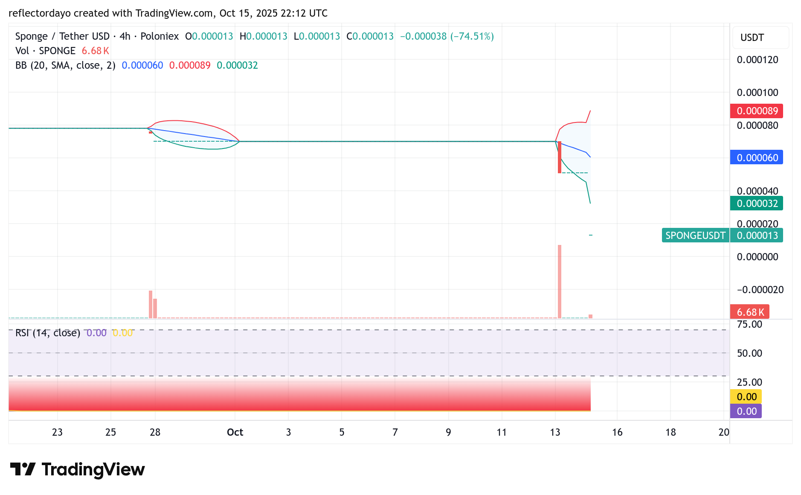Click the -0.000020 price axis label
Image resolution: width=801 pixels, height=495 pixels.
coord(760,290)
